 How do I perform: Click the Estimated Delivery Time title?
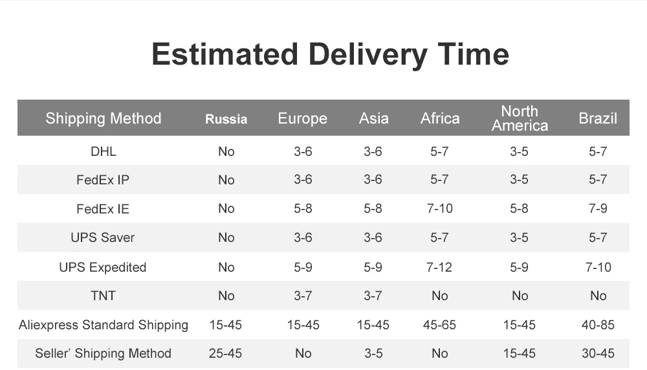coord(330,54)
